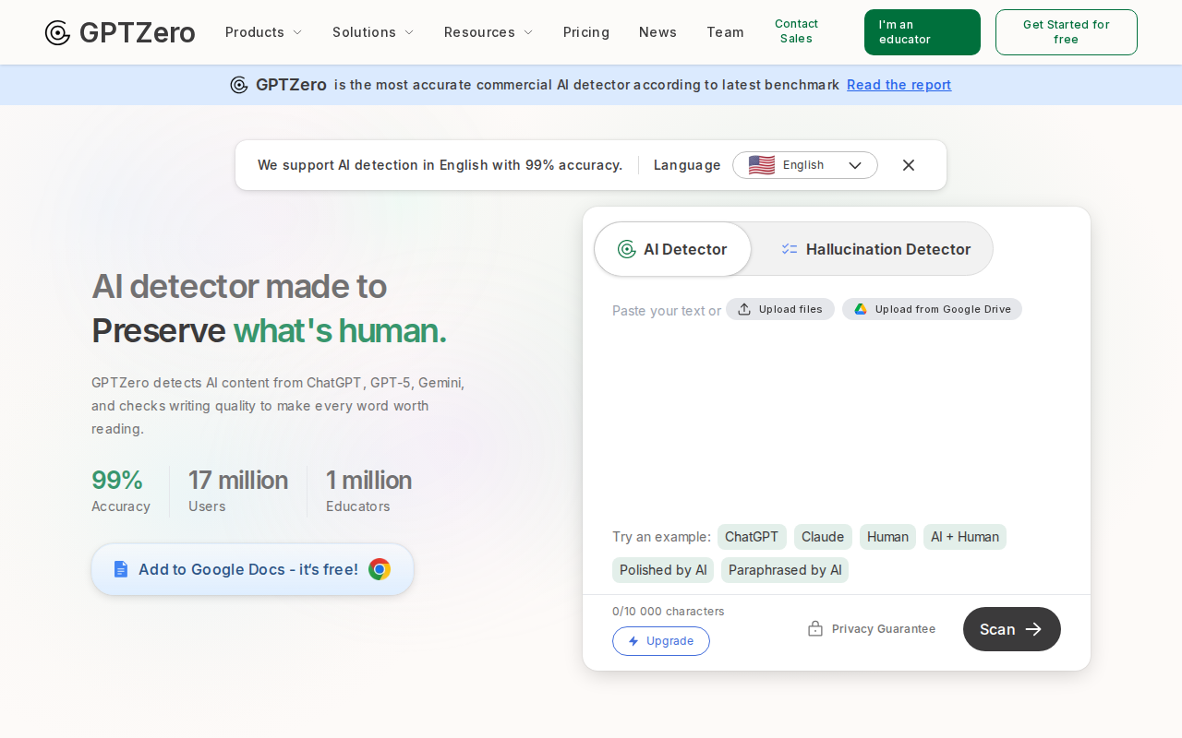Dismiss the language support notice
The image size is (1182, 738).
[x=909, y=165]
